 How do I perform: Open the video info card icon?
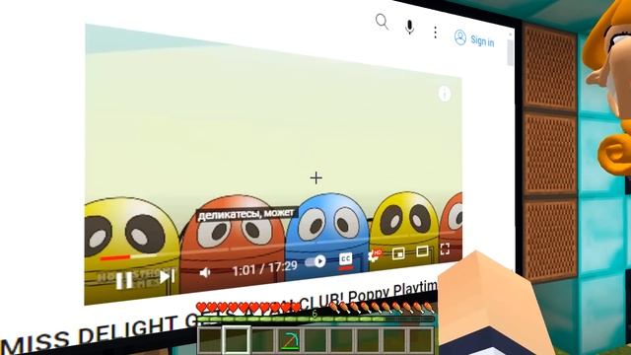[x=445, y=95]
